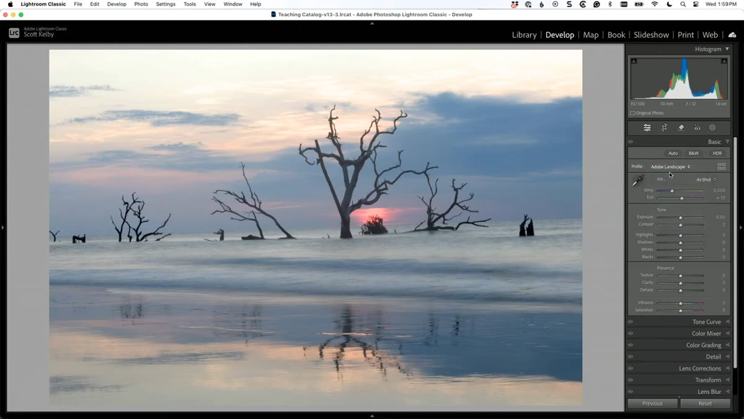This screenshot has width=744, height=419.
Task: Click the Reset button
Action: [705, 404]
